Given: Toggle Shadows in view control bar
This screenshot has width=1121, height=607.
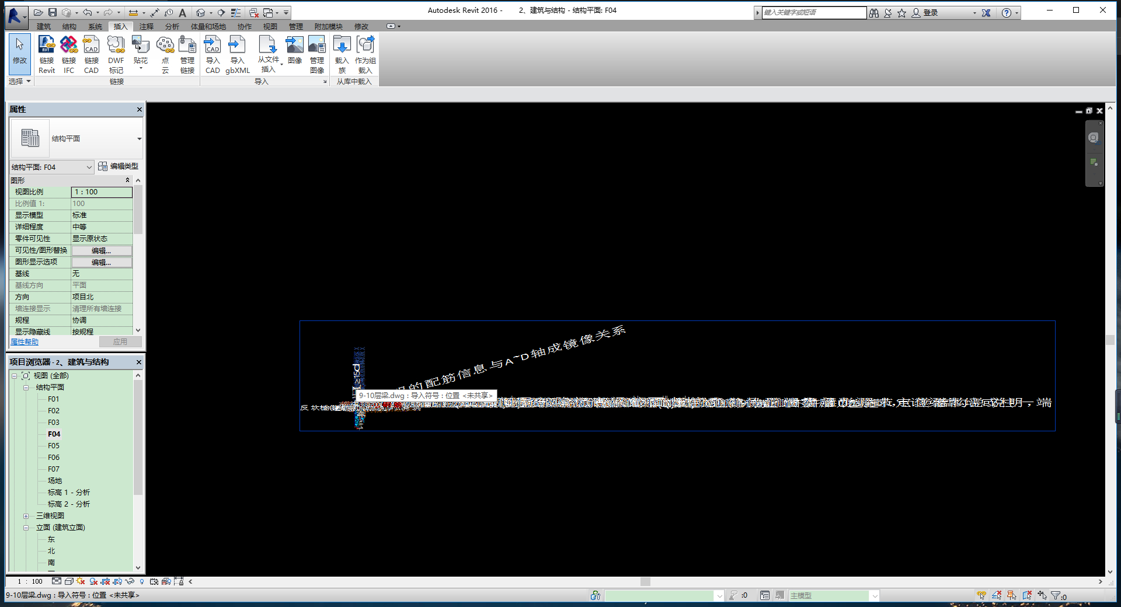Looking at the screenshot, I should coord(93,581).
